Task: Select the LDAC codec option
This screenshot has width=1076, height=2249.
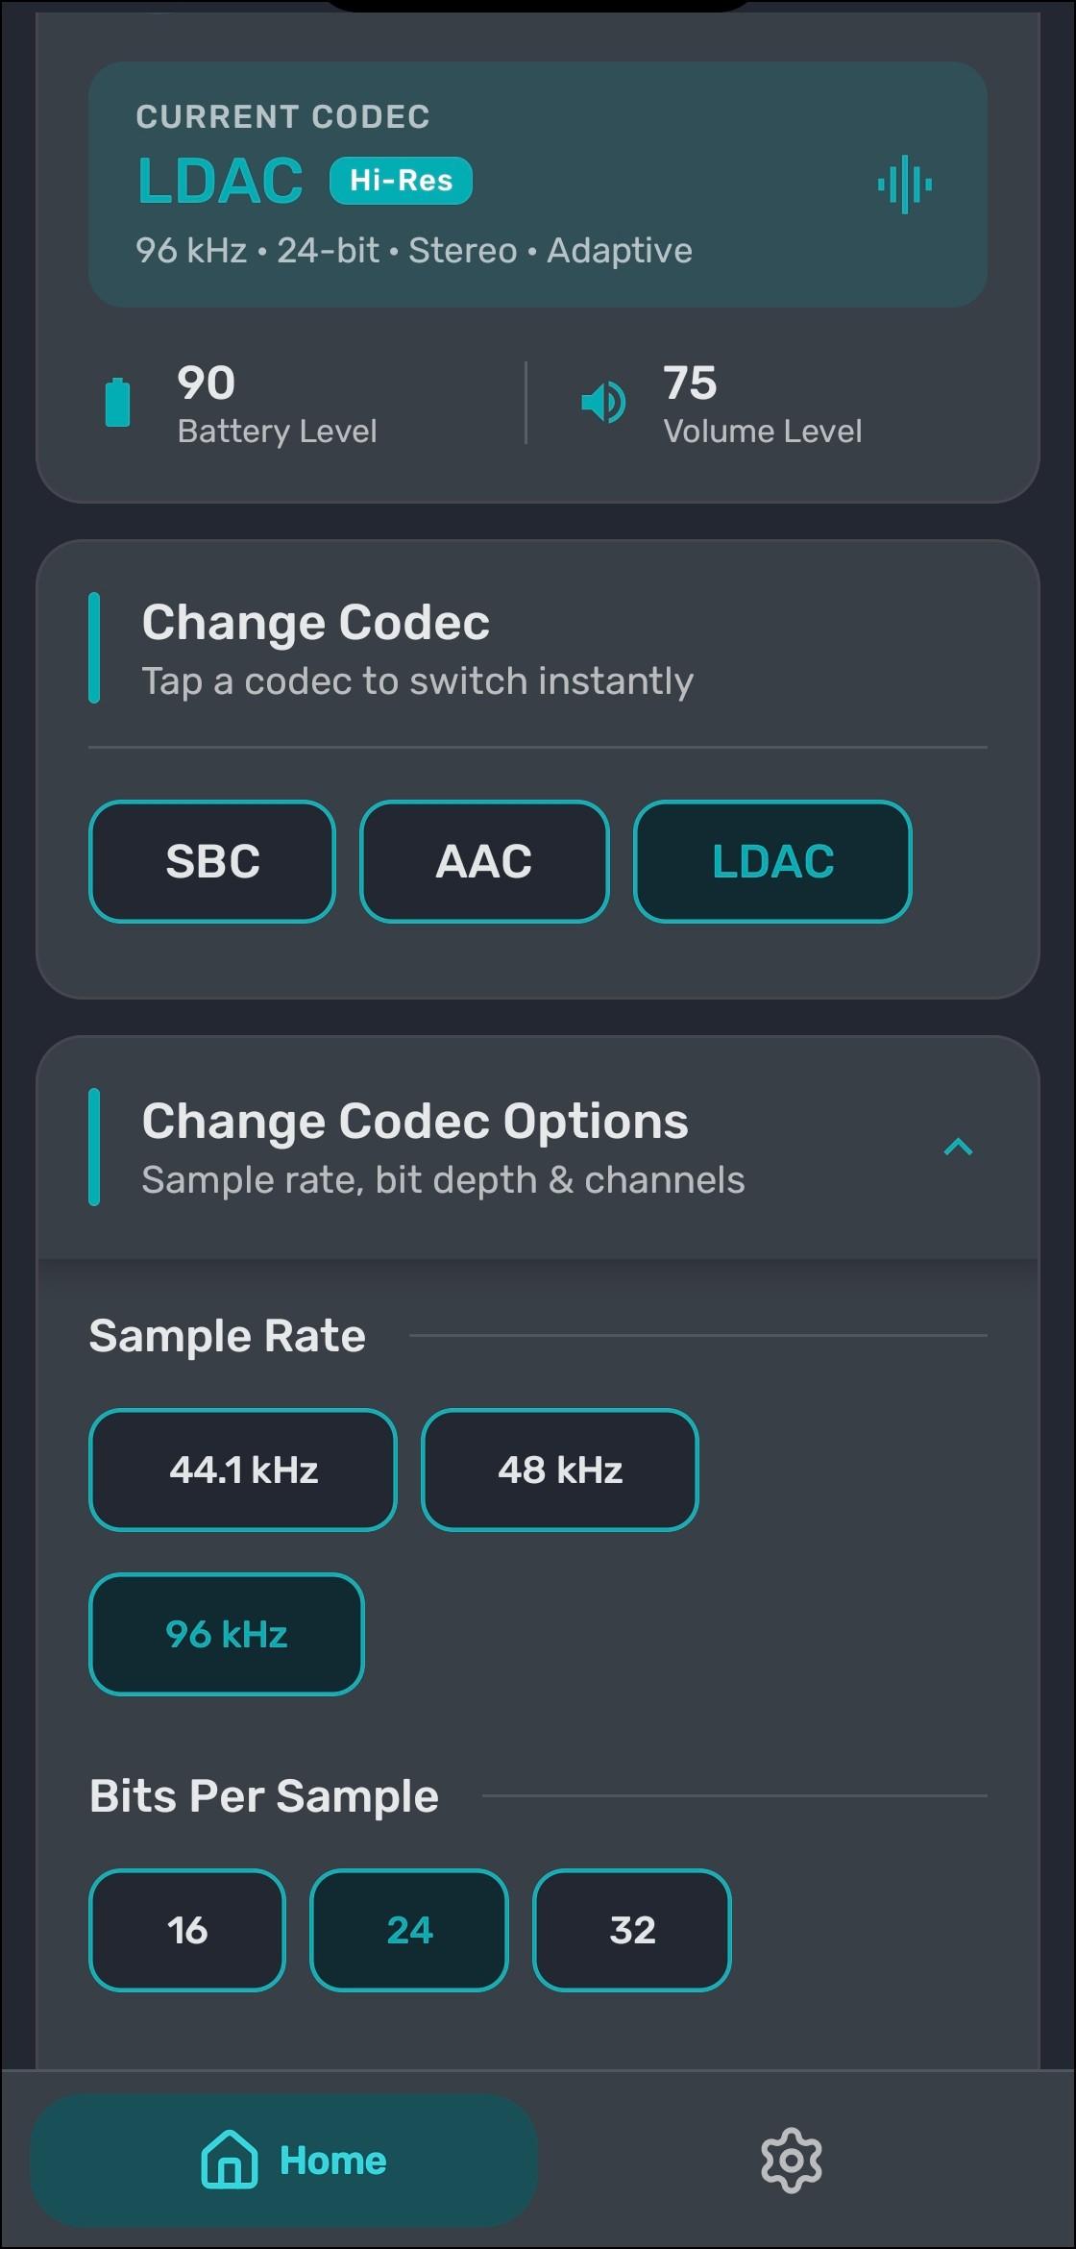Action: (x=772, y=861)
